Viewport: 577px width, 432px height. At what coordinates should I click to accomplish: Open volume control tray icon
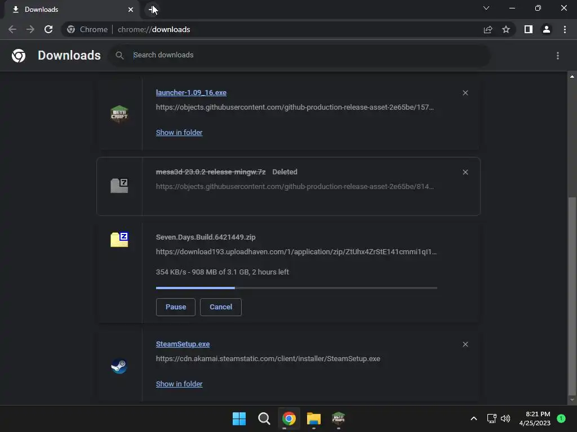505,418
